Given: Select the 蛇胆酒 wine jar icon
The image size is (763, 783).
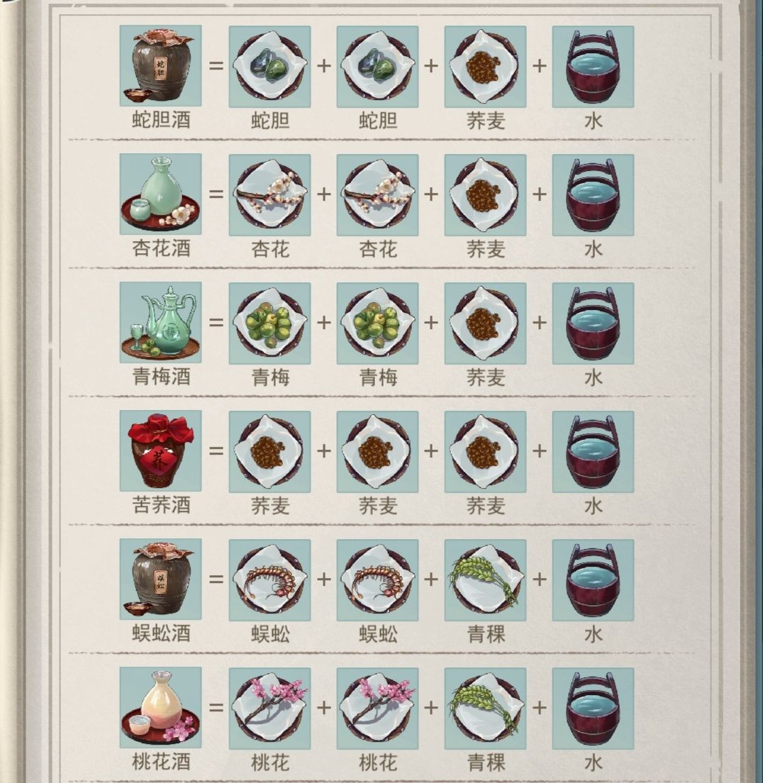Looking at the screenshot, I should pos(160,66).
